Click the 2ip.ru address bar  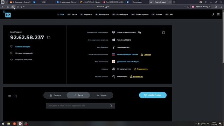(22, 7)
